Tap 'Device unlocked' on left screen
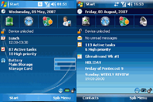153x102 pixels. [21, 31]
